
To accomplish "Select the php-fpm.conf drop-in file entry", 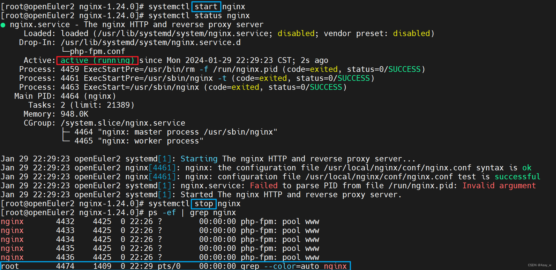I will pos(97,51).
